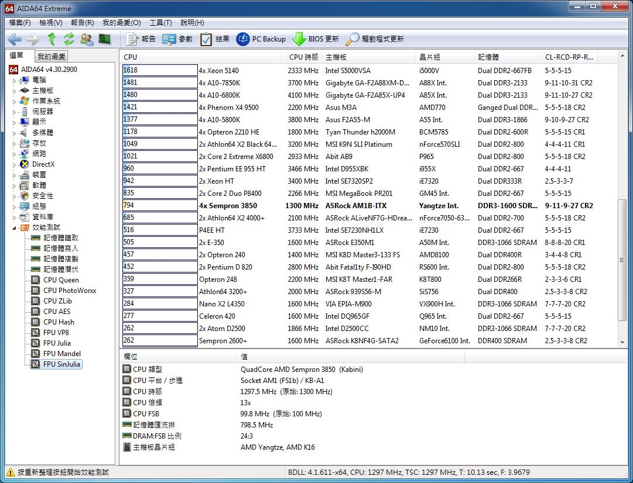This screenshot has width=633, height=483.
Task: Sort by the CPU column header
Action: [200, 57]
